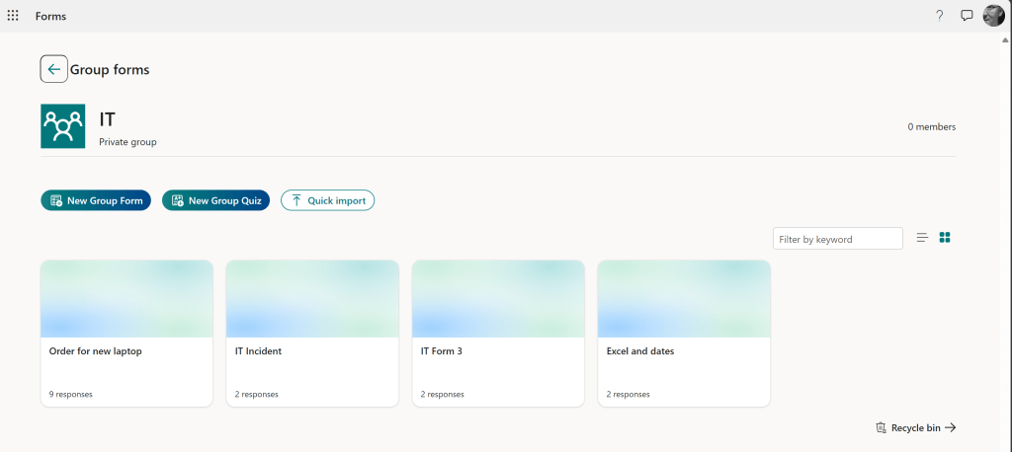Switch to list view layout
The width and height of the screenshot is (1012, 452).
coord(922,238)
